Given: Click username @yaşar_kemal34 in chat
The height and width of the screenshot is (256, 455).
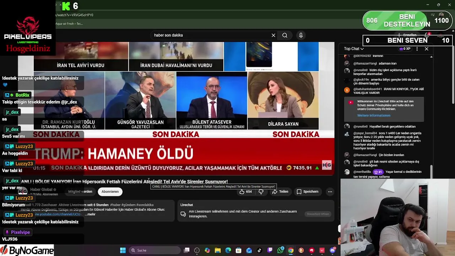Looking at the screenshot, I should coord(365,133).
